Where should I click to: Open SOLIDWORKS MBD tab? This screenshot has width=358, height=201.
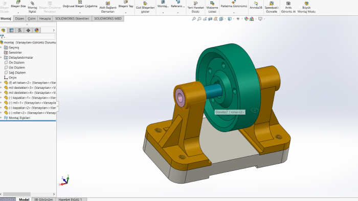(108, 19)
